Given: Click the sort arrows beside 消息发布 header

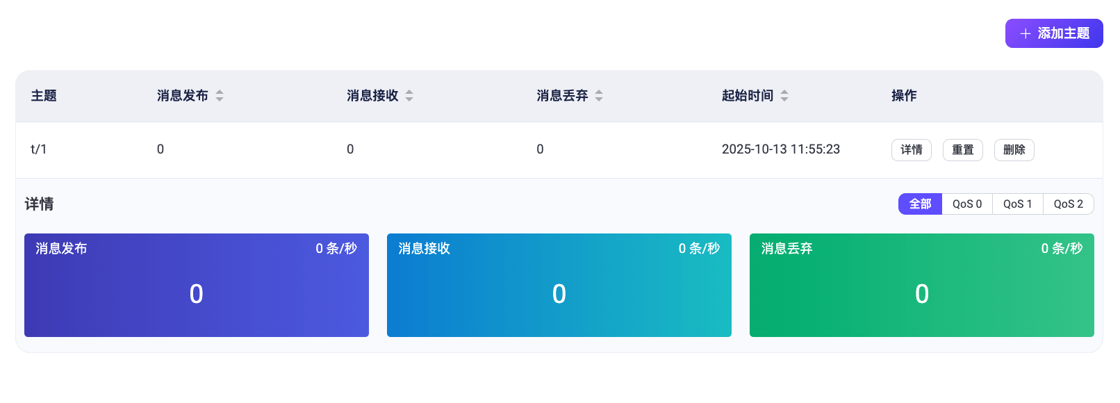Looking at the screenshot, I should pyautogui.click(x=220, y=95).
